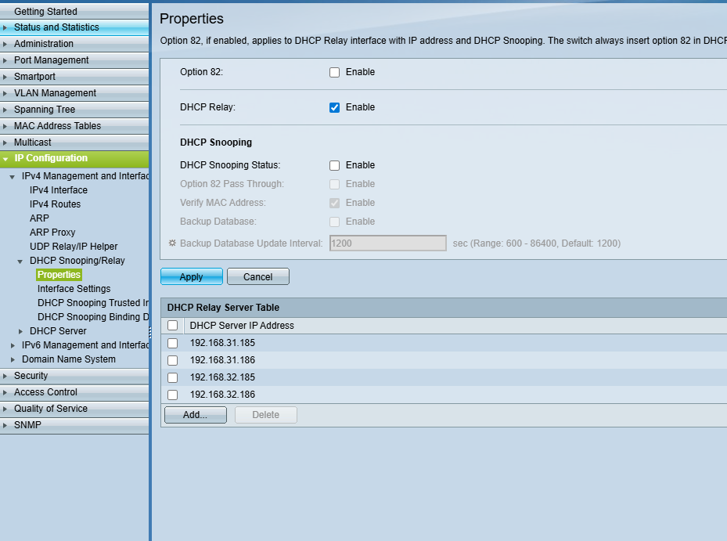This screenshot has height=541, width=727.
Task: Expand the DHCP Server tree node
Action: (22, 331)
